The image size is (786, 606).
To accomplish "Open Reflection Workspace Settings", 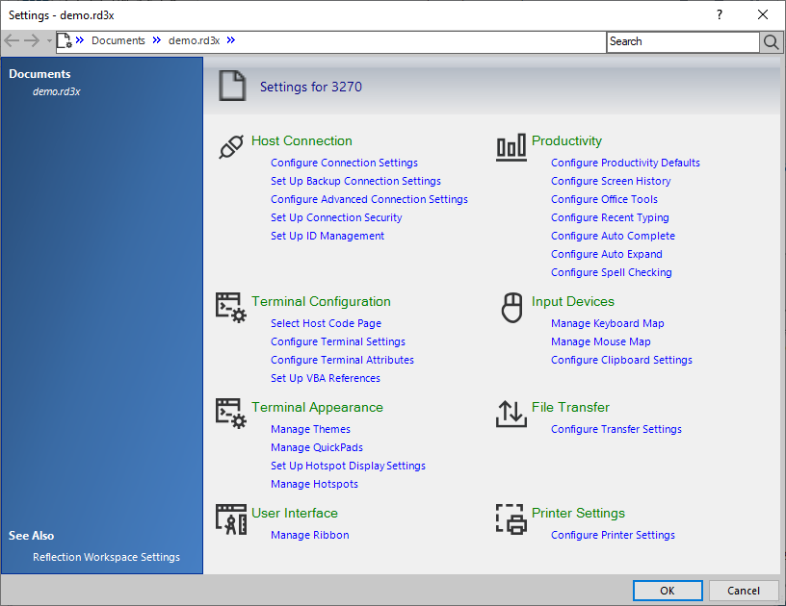I will (x=106, y=557).
